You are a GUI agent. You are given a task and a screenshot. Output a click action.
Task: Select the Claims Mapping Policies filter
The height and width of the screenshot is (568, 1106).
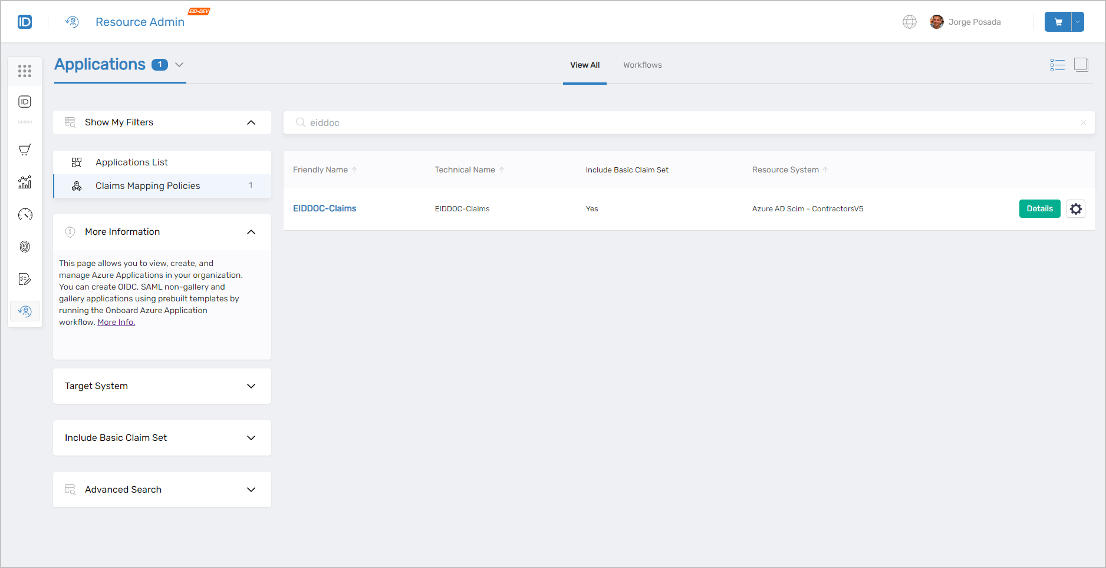[148, 185]
